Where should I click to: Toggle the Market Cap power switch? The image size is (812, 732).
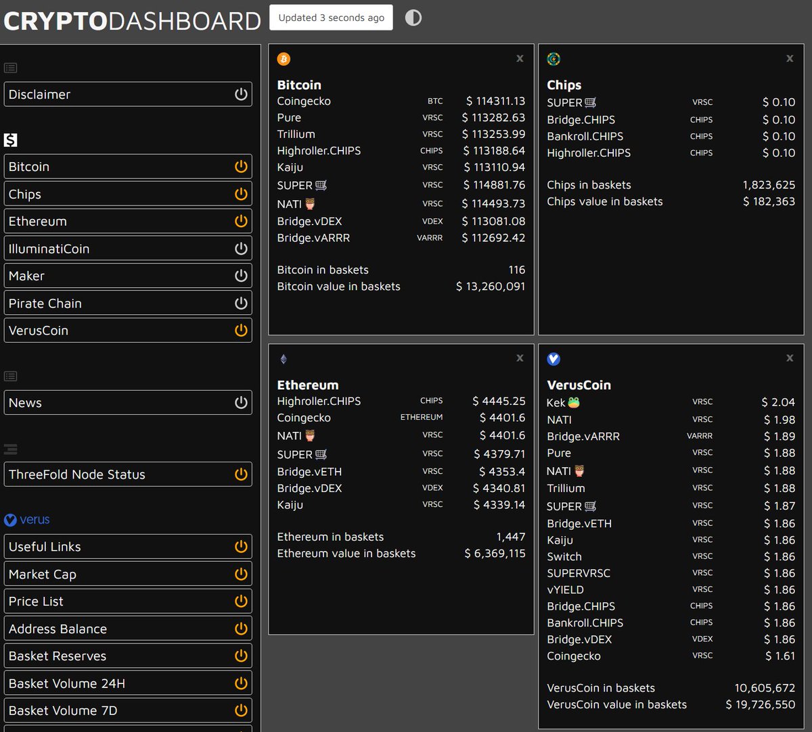[241, 574]
